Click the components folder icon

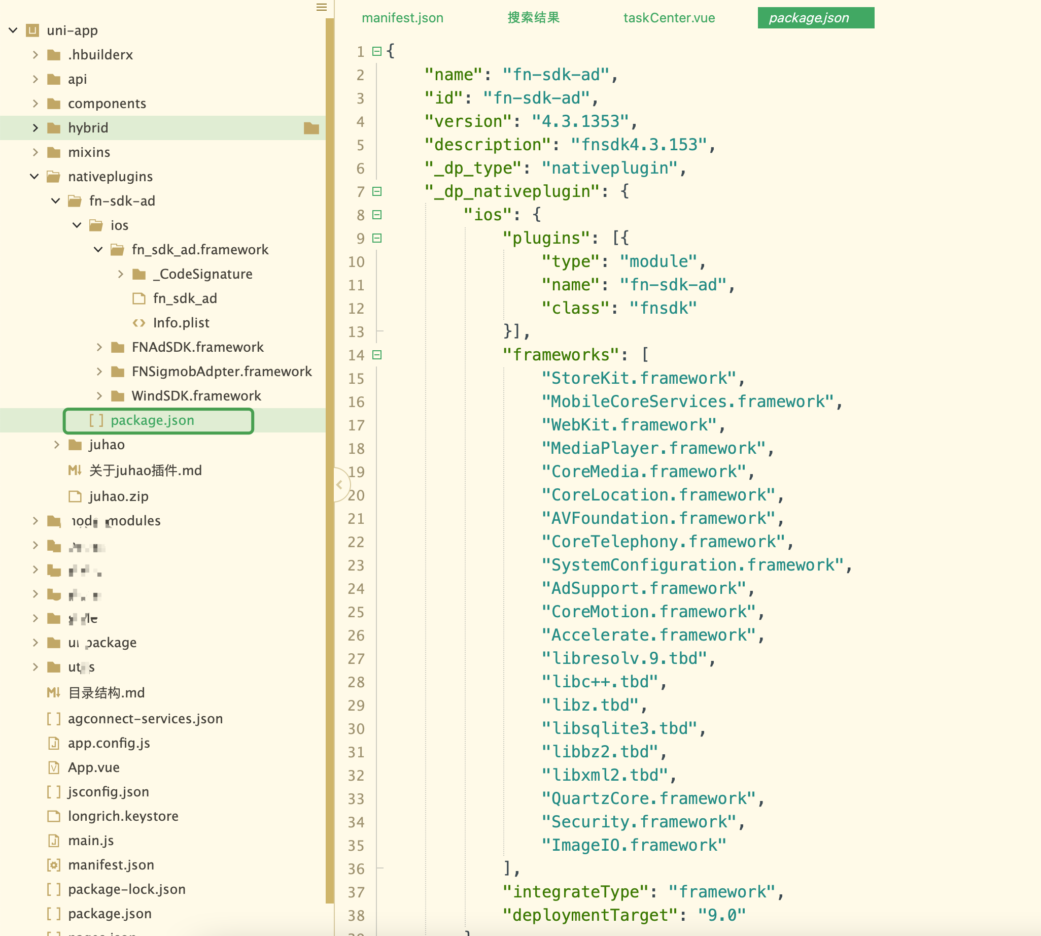(x=53, y=104)
